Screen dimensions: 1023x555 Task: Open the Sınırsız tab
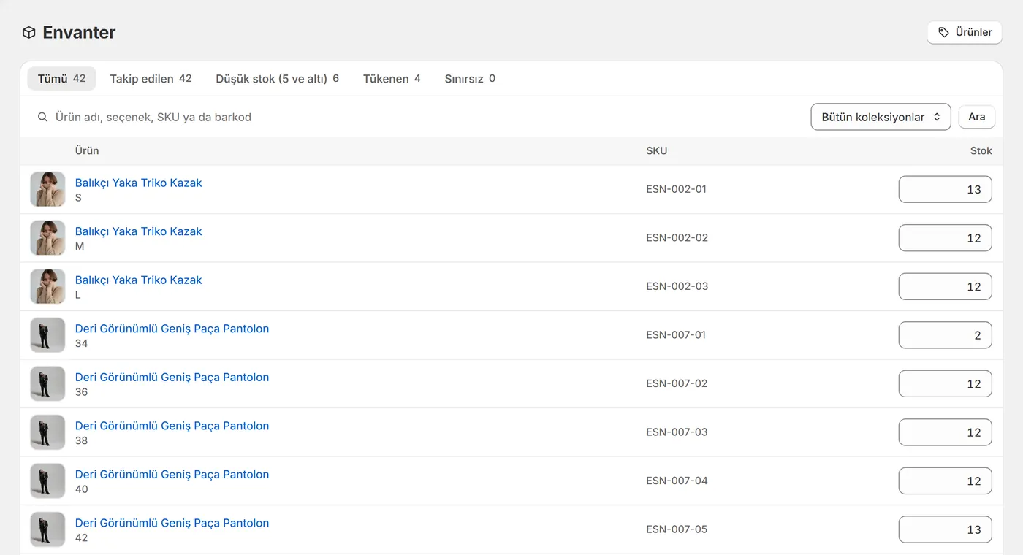pos(470,78)
